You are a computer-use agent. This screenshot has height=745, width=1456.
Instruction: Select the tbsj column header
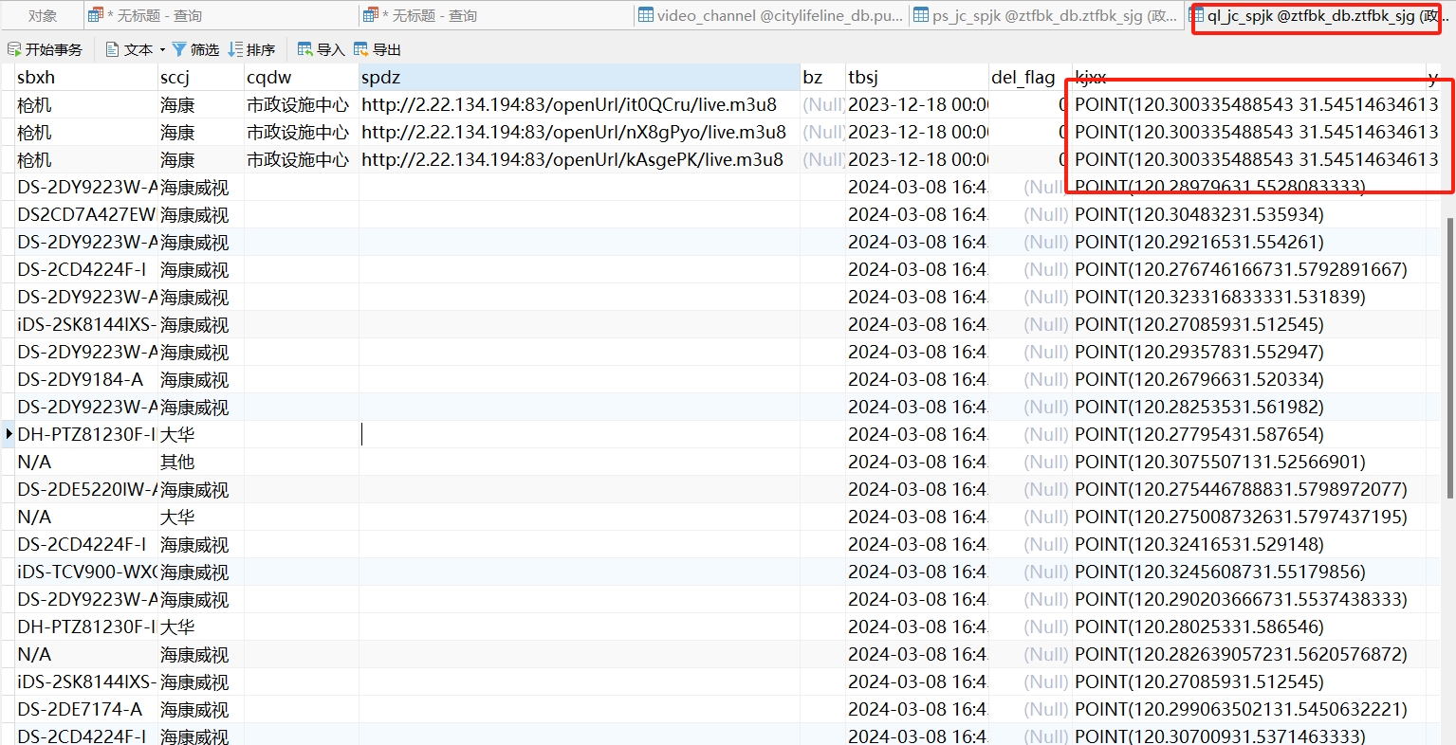click(917, 78)
